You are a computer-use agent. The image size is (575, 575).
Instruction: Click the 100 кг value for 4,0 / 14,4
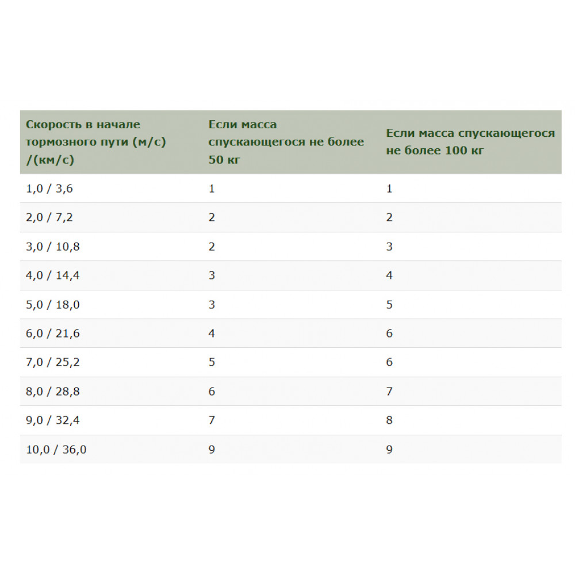[x=389, y=275]
